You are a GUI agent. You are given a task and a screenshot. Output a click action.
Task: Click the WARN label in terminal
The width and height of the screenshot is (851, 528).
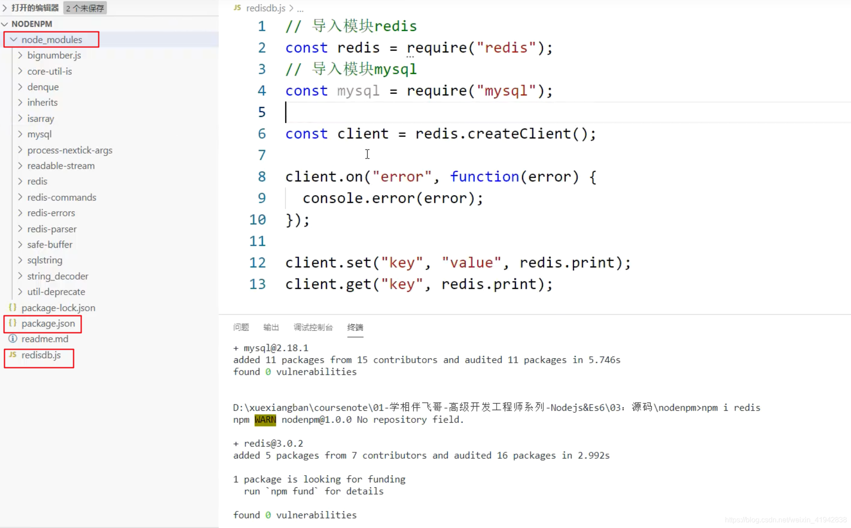coord(265,420)
